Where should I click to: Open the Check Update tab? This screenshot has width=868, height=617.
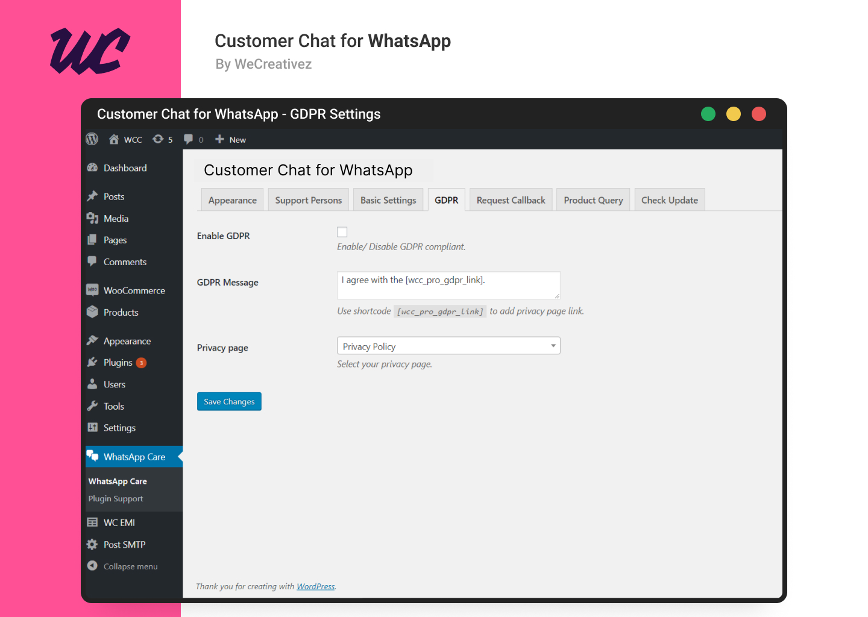tap(670, 200)
